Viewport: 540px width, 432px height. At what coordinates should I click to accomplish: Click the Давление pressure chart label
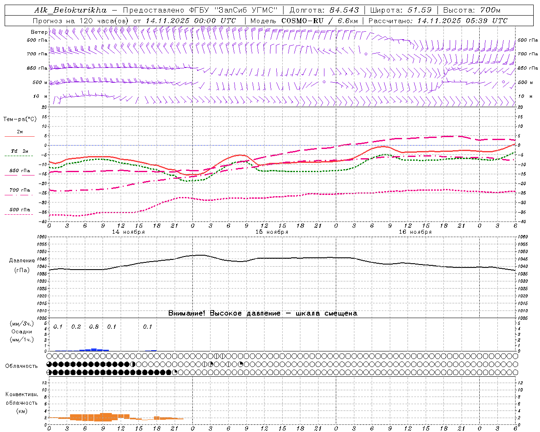(22, 261)
